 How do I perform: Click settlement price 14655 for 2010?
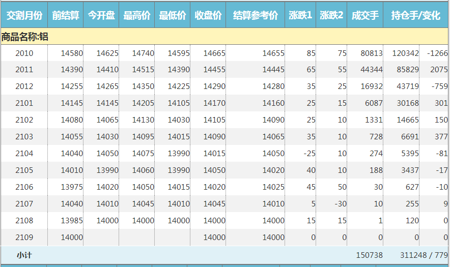[273, 53]
